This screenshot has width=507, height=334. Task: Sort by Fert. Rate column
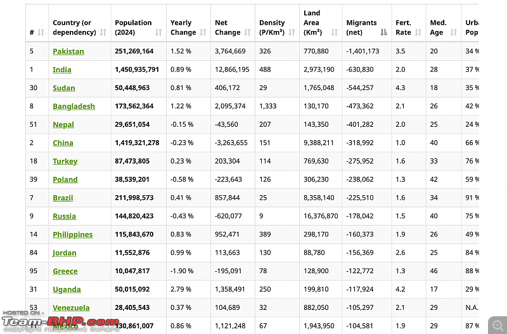click(418, 32)
